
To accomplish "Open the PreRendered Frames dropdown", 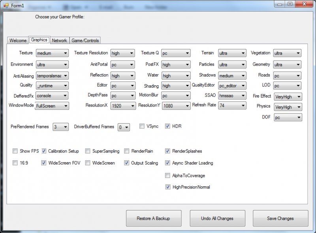I will coord(60,127).
